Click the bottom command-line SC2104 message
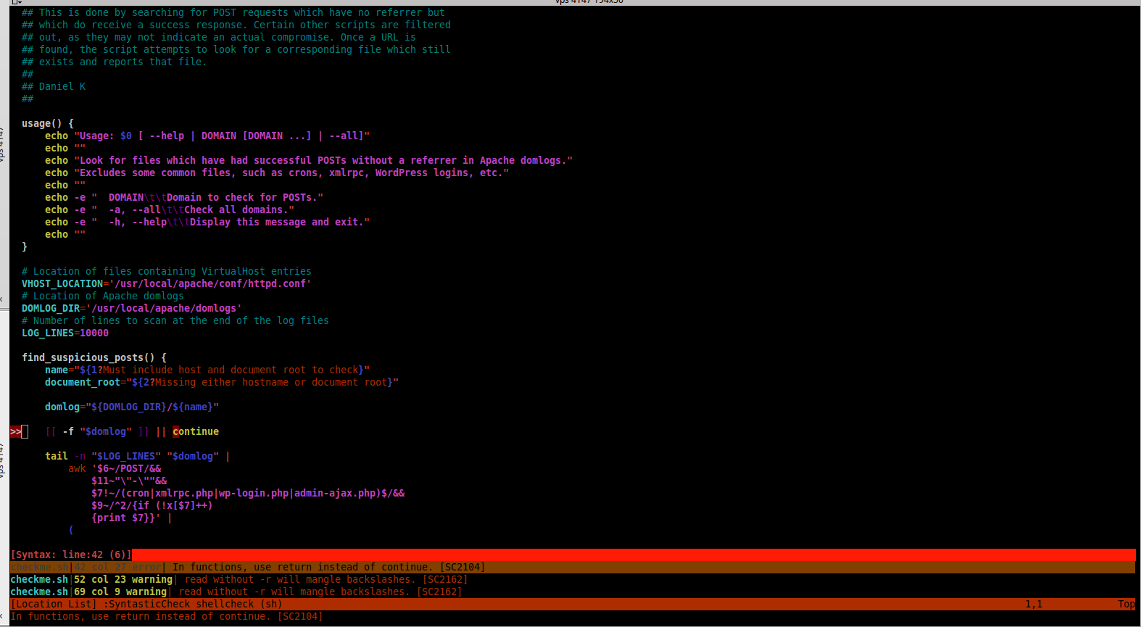The height and width of the screenshot is (627, 1141). pyautogui.click(x=167, y=617)
